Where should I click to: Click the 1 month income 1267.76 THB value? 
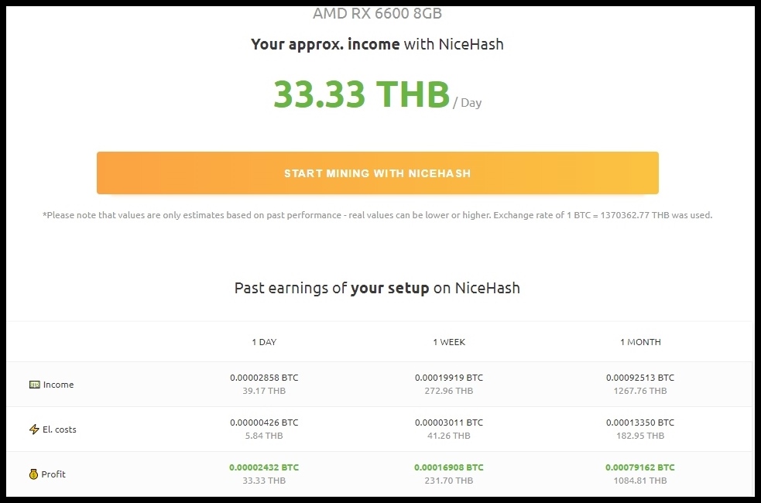click(x=640, y=391)
